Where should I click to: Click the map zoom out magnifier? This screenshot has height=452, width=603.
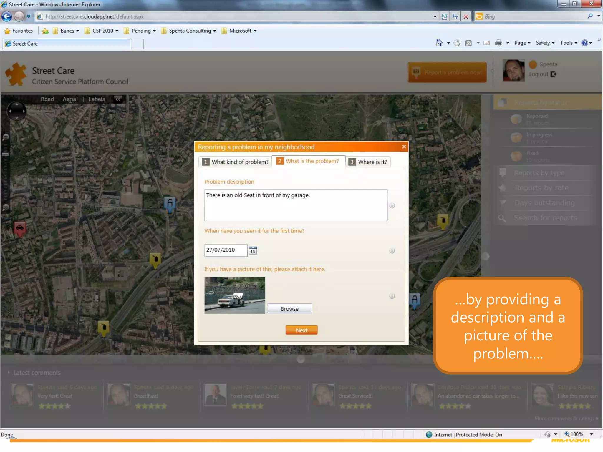click(5, 207)
